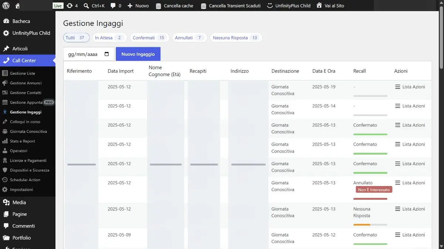The image size is (444, 249).
Task: Filter by Tutti 37 tab
Action: 76,38
